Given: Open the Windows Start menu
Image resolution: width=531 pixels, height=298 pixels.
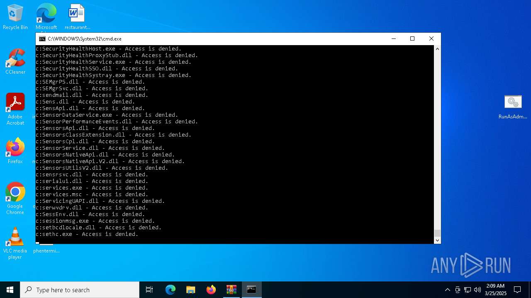Looking at the screenshot, I should click(10, 290).
